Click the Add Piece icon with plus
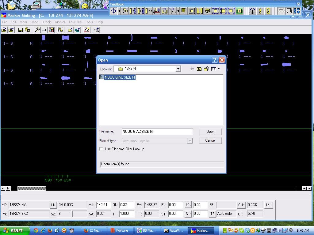 (x=70, y=30)
